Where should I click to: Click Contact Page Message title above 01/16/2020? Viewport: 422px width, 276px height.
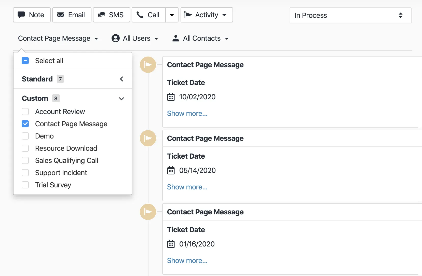coord(205,212)
